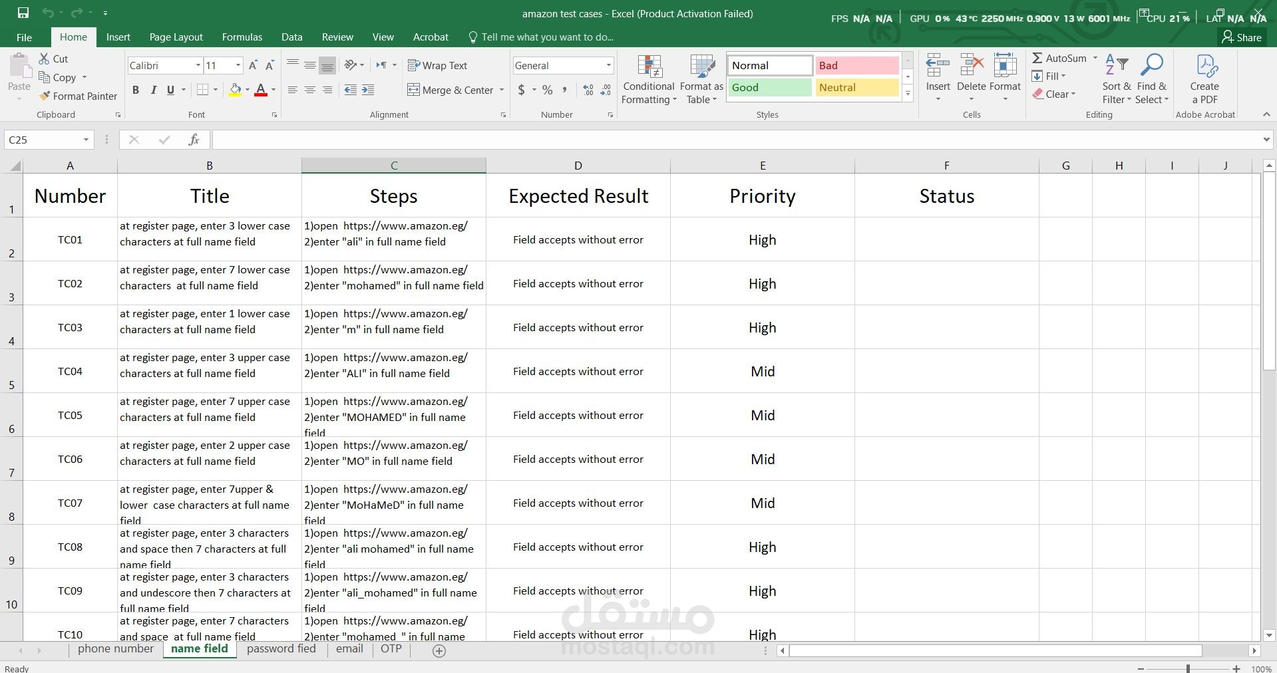Screen dimensions: 1277x673
Task: Click the Share button
Action: pos(1242,37)
